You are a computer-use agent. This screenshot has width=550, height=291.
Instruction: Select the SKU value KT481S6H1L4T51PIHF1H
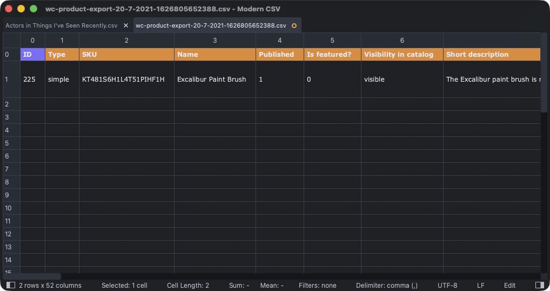[x=126, y=80]
